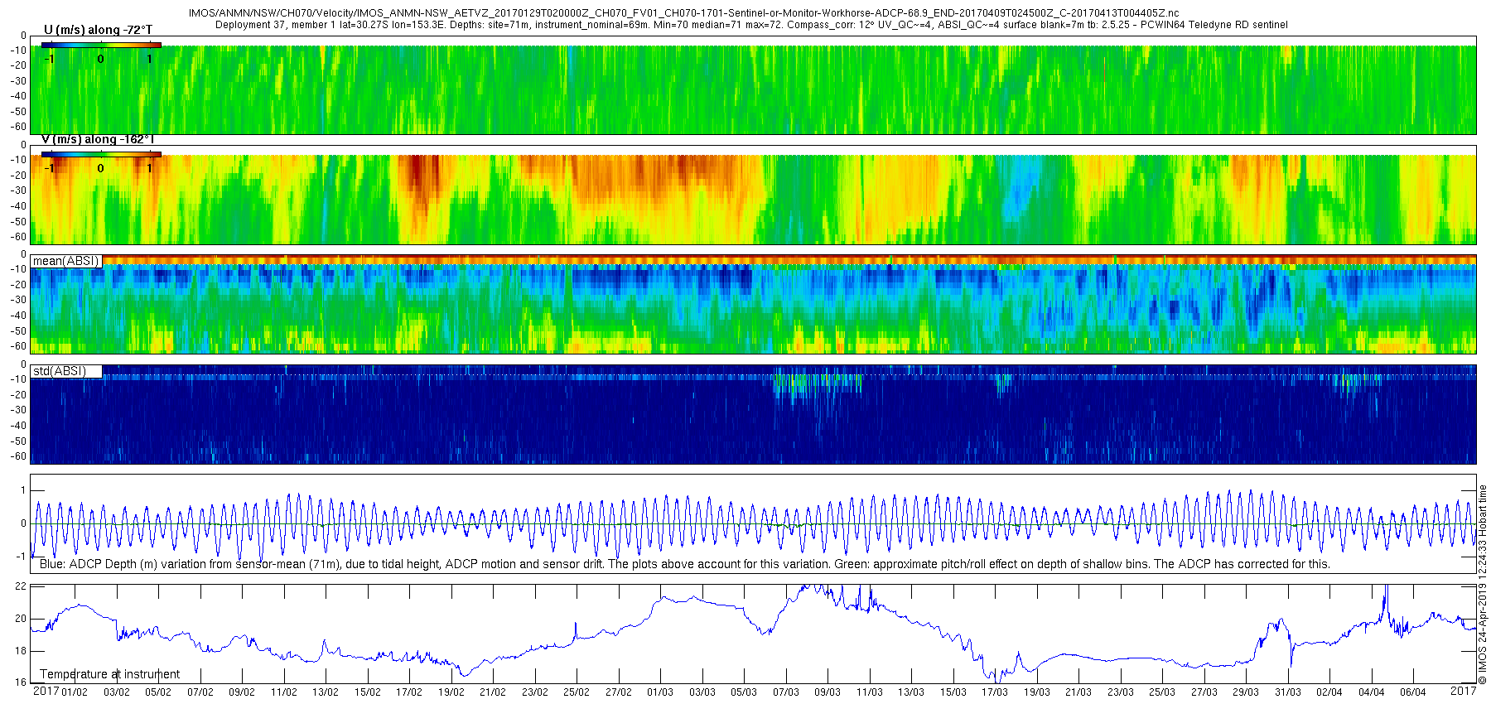
Task: Click the '04/04' date tick label
Action: click(x=1371, y=692)
